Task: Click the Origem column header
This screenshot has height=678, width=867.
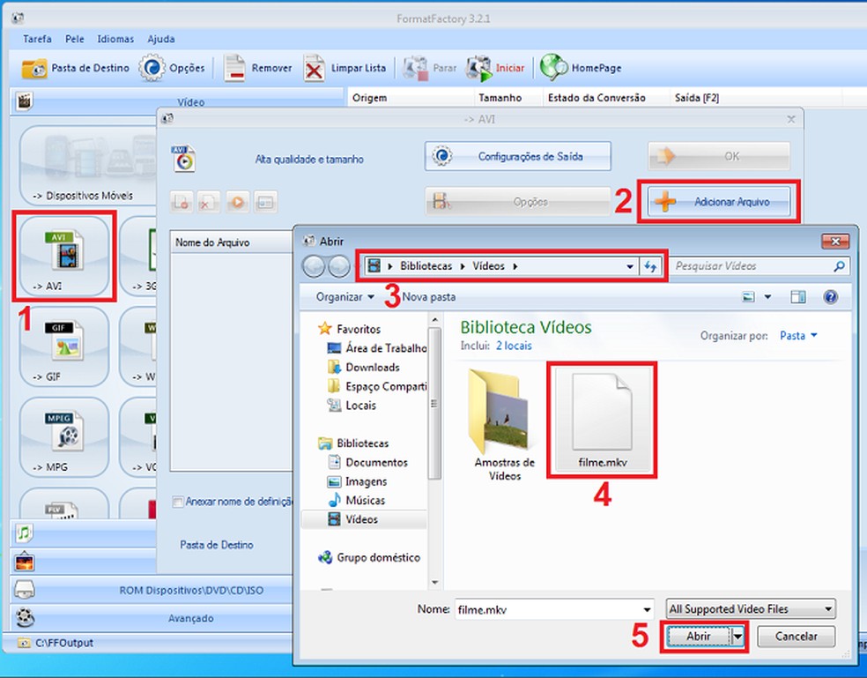Action: coord(411,98)
